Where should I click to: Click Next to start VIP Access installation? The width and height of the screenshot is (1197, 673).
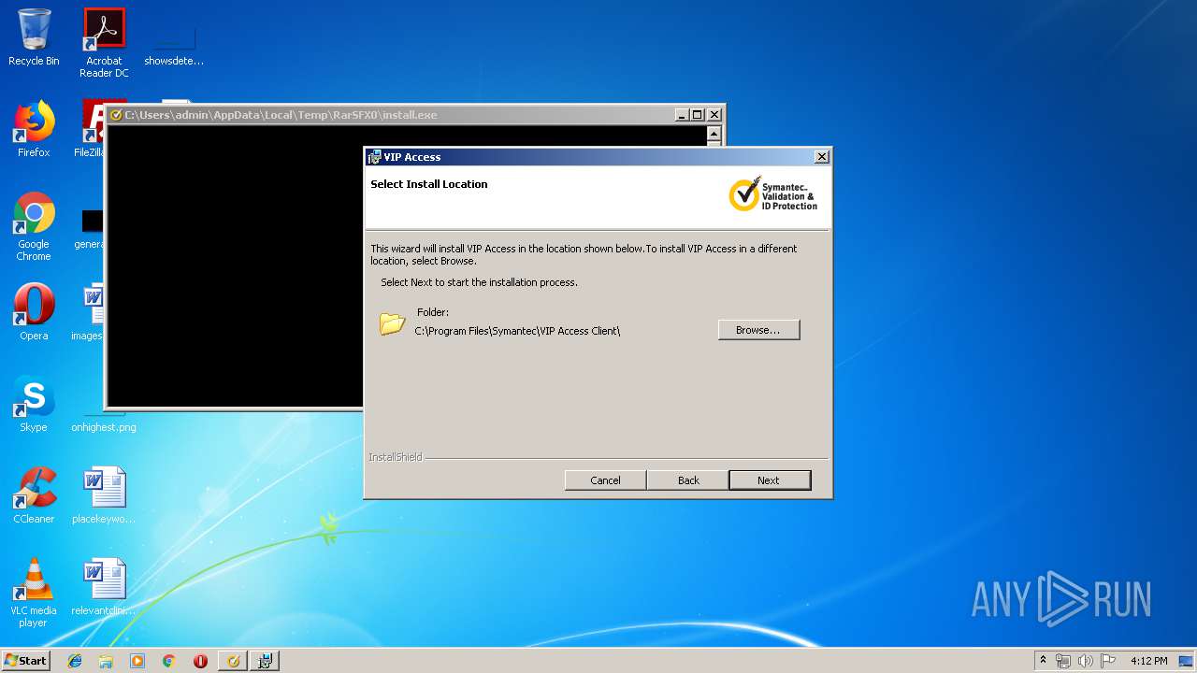769,480
